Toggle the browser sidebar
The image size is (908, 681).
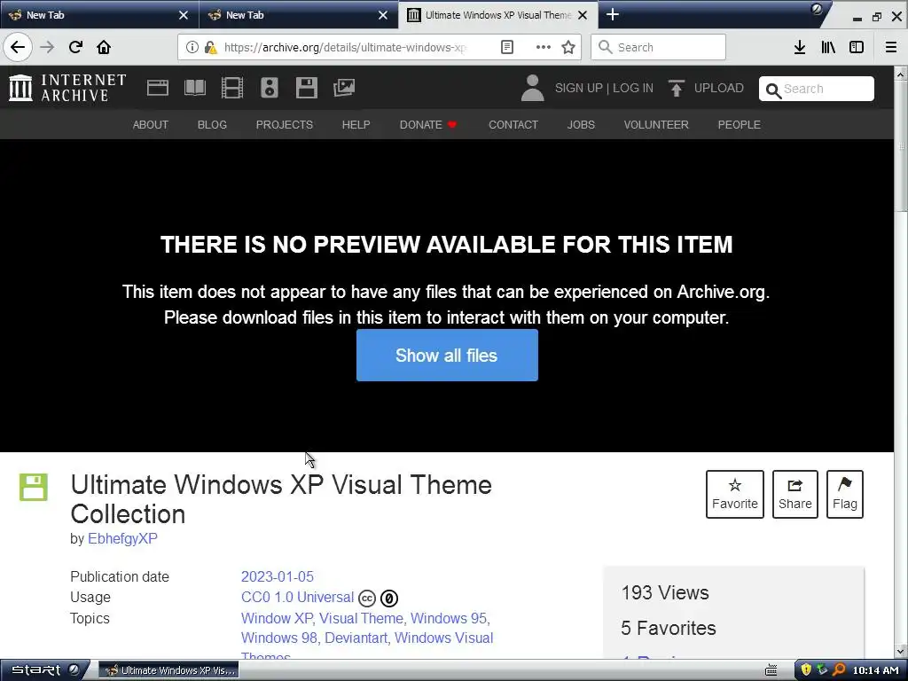[x=857, y=47]
